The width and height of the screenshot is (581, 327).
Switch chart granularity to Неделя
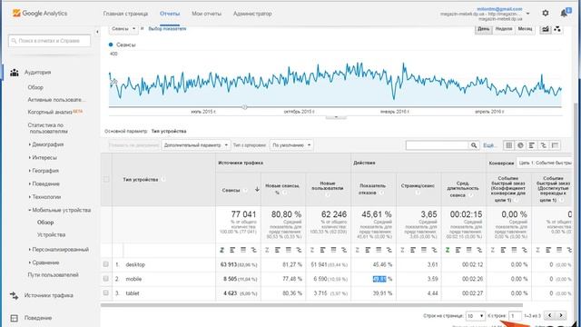tap(504, 29)
